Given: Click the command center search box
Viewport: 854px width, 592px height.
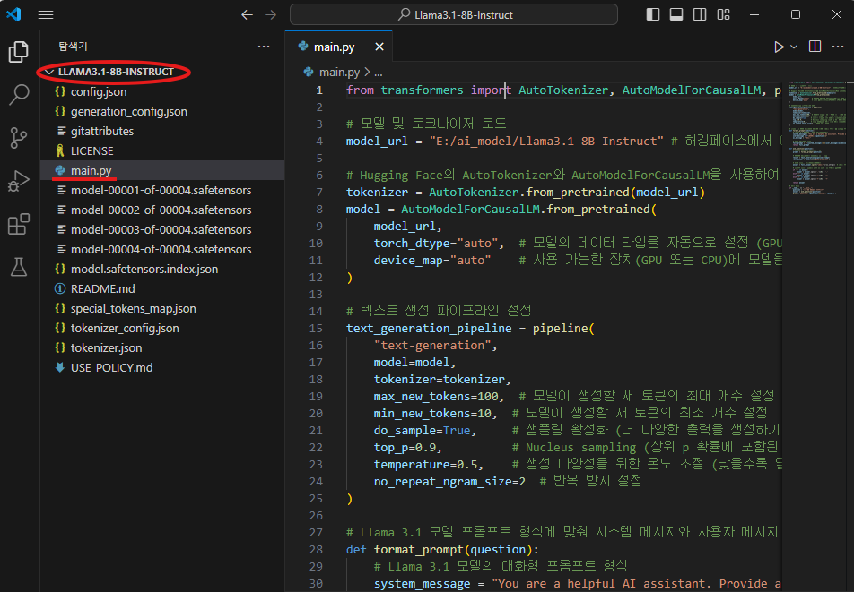Looking at the screenshot, I should coord(454,14).
